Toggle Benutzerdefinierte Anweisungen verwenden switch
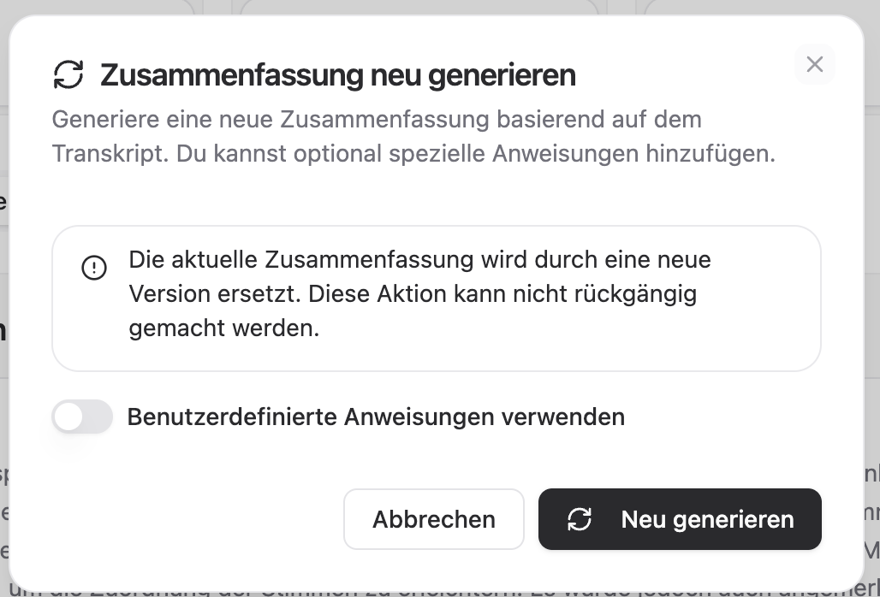This screenshot has width=880, height=597. (82, 417)
